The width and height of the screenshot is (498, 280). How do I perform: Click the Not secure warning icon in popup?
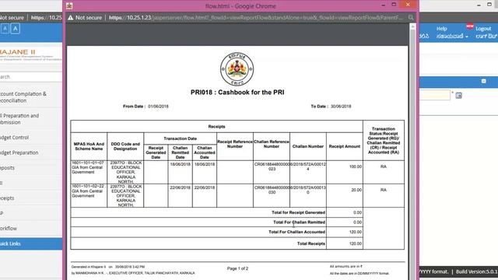tap(71, 17)
